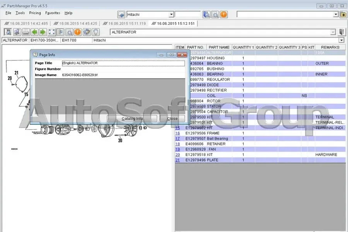Screen dimensions: 348x232
Task: Open the Favorites menu
Action: (x=53, y=13)
